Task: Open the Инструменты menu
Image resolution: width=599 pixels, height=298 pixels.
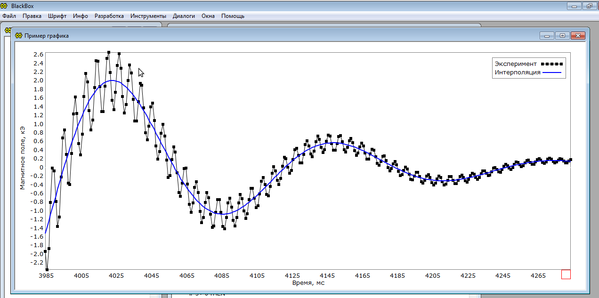Action: click(148, 16)
